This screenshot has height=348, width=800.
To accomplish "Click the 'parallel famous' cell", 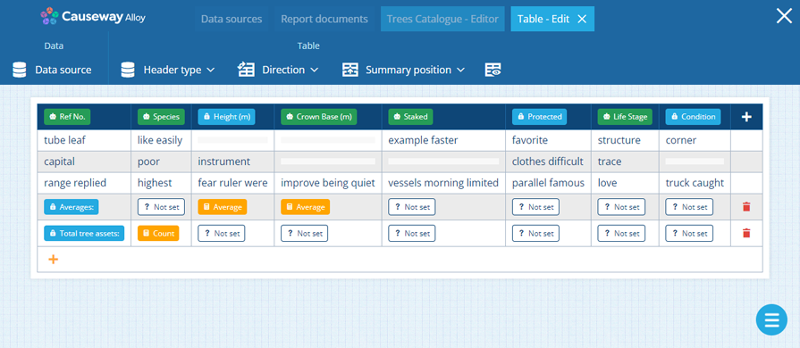I will tap(549, 183).
